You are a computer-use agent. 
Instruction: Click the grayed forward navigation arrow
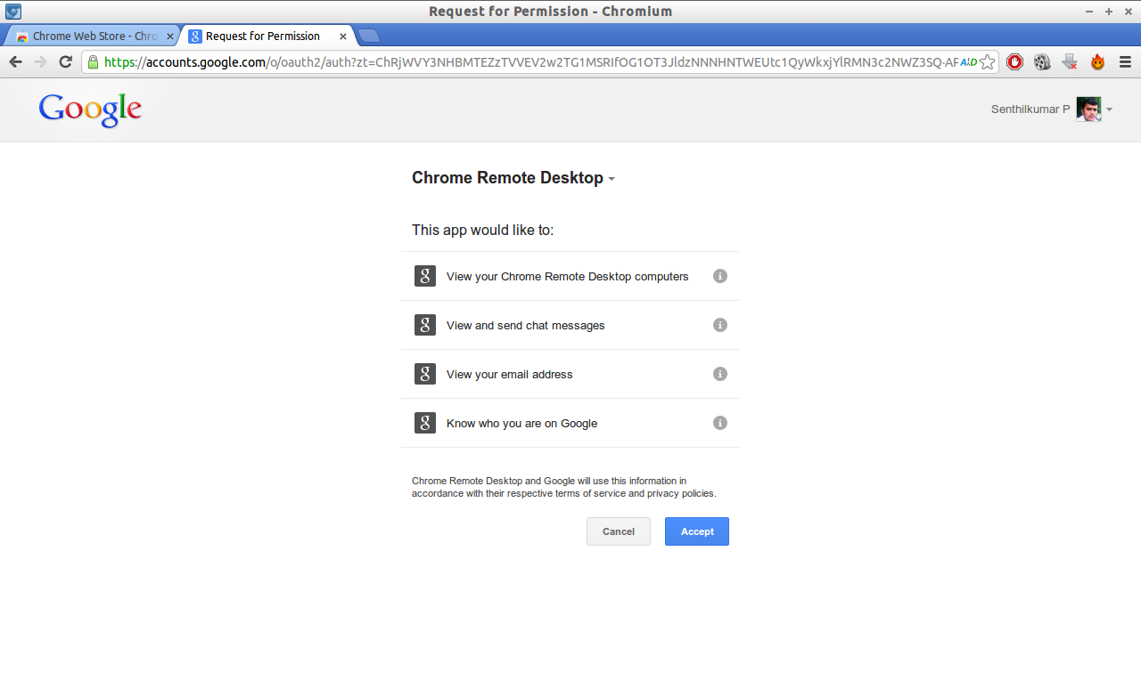pos(40,62)
